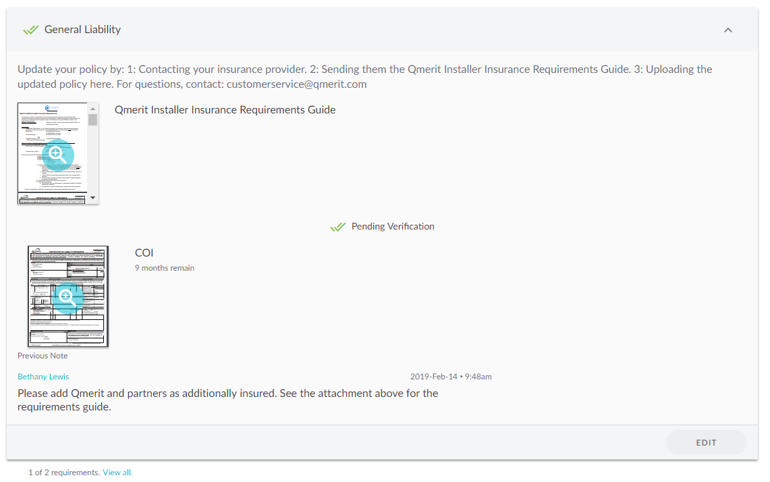The image size is (770, 482).
Task: Click the note timestamp 2019-Feb-14
Action: tap(451, 377)
